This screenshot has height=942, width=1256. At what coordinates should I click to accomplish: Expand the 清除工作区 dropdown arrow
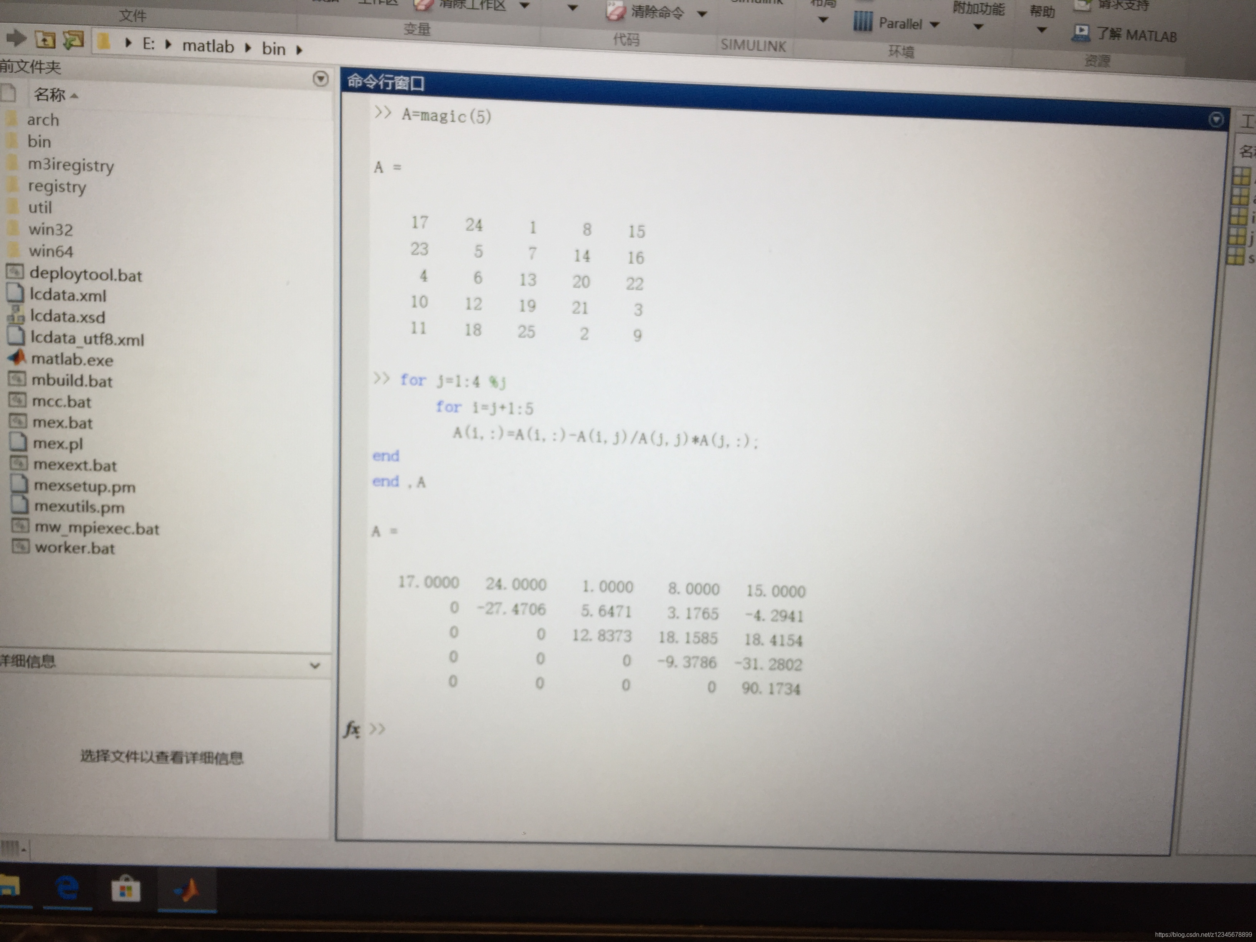(524, 6)
